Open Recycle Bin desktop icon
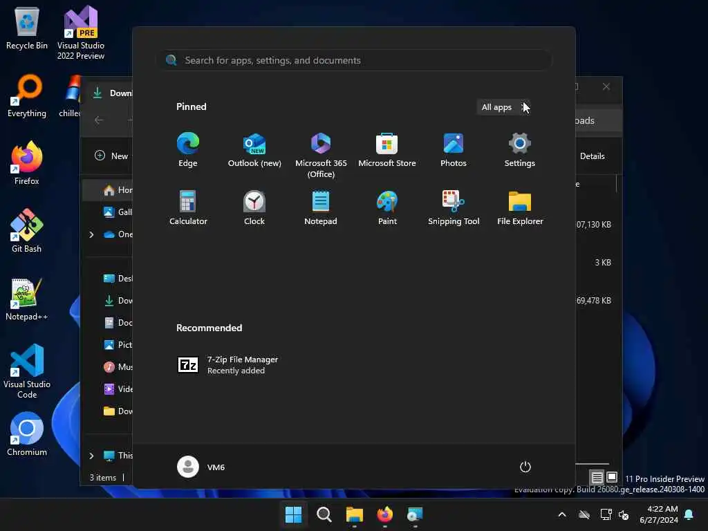Screen dimensions: 708x531 (x=27, y=28)
